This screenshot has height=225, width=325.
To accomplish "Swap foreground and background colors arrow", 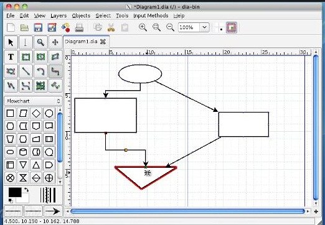I will (x=26, y=190).
